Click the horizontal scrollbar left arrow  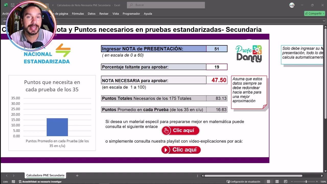tap(203, 176)
